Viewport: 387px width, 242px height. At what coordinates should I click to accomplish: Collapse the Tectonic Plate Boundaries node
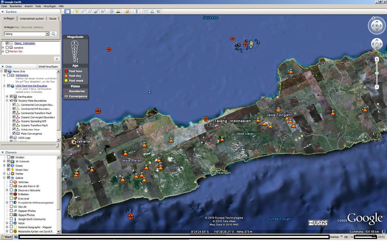[x=7, y=101]
